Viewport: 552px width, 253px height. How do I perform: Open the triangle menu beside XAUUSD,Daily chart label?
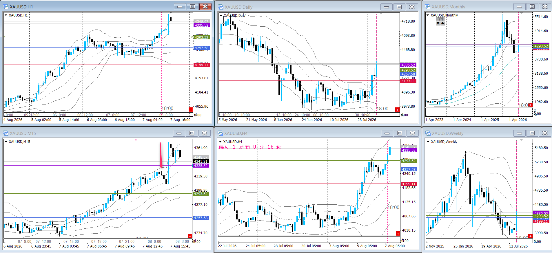221,15
